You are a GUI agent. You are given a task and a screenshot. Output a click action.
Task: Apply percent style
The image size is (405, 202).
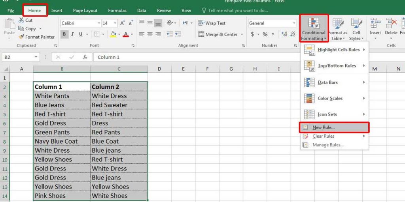coord(265,34)
